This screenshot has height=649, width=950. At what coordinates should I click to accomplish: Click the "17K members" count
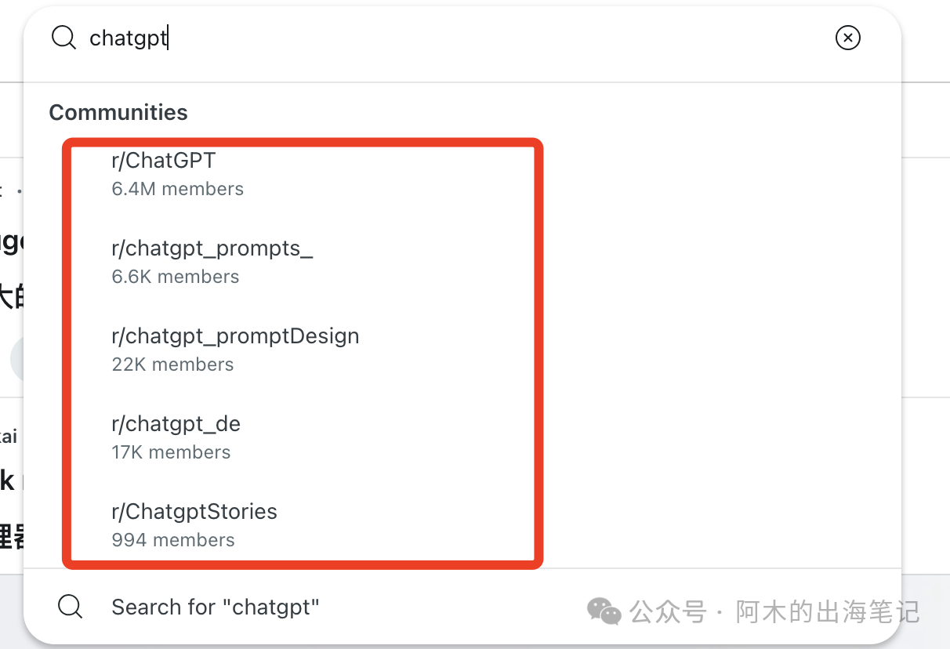pos(172,452)
